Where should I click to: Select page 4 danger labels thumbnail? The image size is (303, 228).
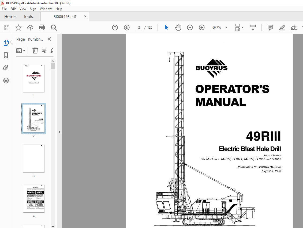pos(34,199)
